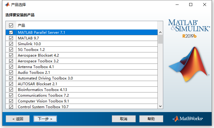
Task: Uncheck the Aerospace Toolbox 3.2 checkbox
Action: click(x=11, y=61)
